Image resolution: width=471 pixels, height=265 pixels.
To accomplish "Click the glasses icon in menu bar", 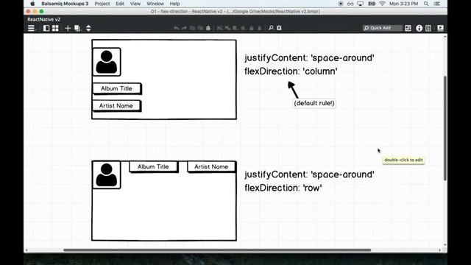I will click(x=350, y=4).
